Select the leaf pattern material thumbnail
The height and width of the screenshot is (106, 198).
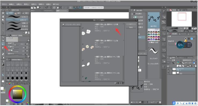pos(154,20)
